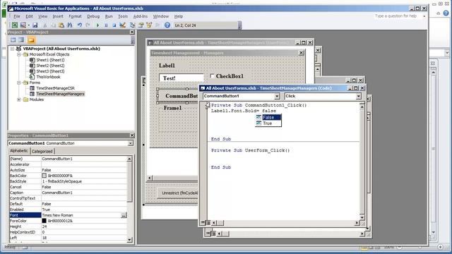Tick the CheckBox1 checkbox on the userform
Screen dimensions: 452x254
212,76
